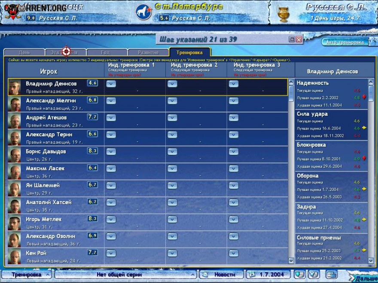Open Инд.тренировка 3 dropdown for Владимир Денисов
This screenshot has width=378, height=283.
pos(234,84)
